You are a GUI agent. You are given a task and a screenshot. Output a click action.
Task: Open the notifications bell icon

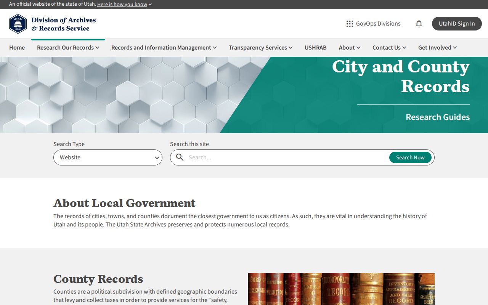(x=419, y=24)
